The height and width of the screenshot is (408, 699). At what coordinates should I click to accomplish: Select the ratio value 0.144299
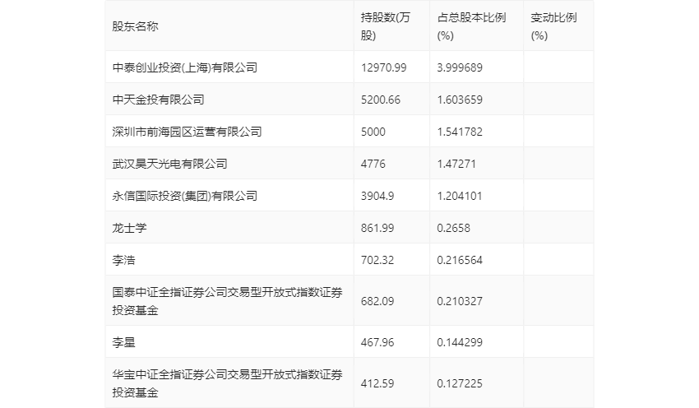pos(460,342)
